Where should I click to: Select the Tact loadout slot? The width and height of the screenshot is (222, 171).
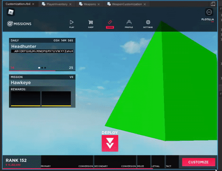tap(172, 162)
